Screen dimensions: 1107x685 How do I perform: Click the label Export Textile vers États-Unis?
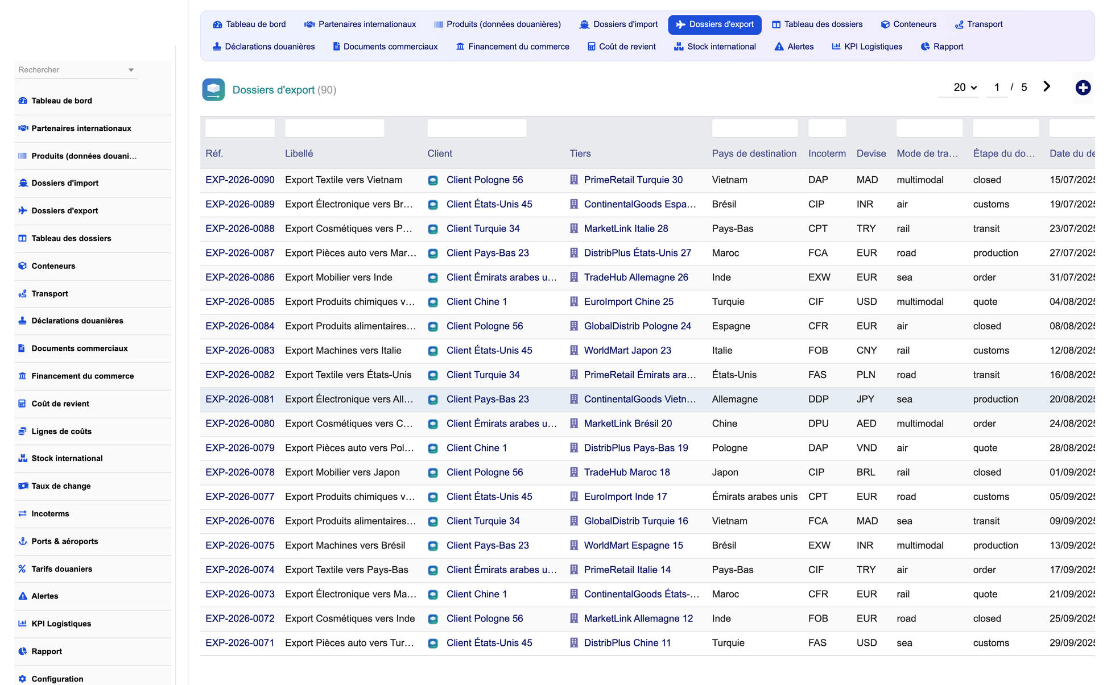pyautogui.click(x=348, y=375)
